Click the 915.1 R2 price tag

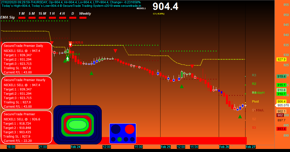[x=282, y=85]
